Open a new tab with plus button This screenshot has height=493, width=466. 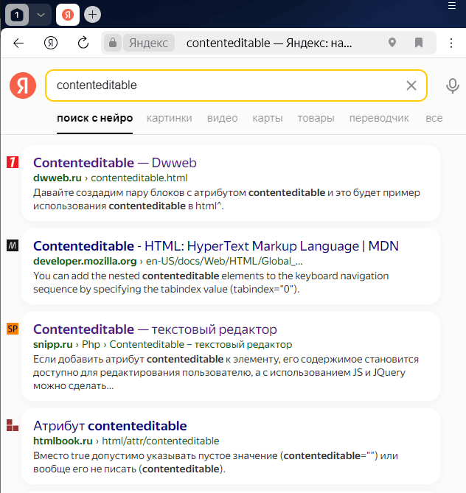click(92, 15)
